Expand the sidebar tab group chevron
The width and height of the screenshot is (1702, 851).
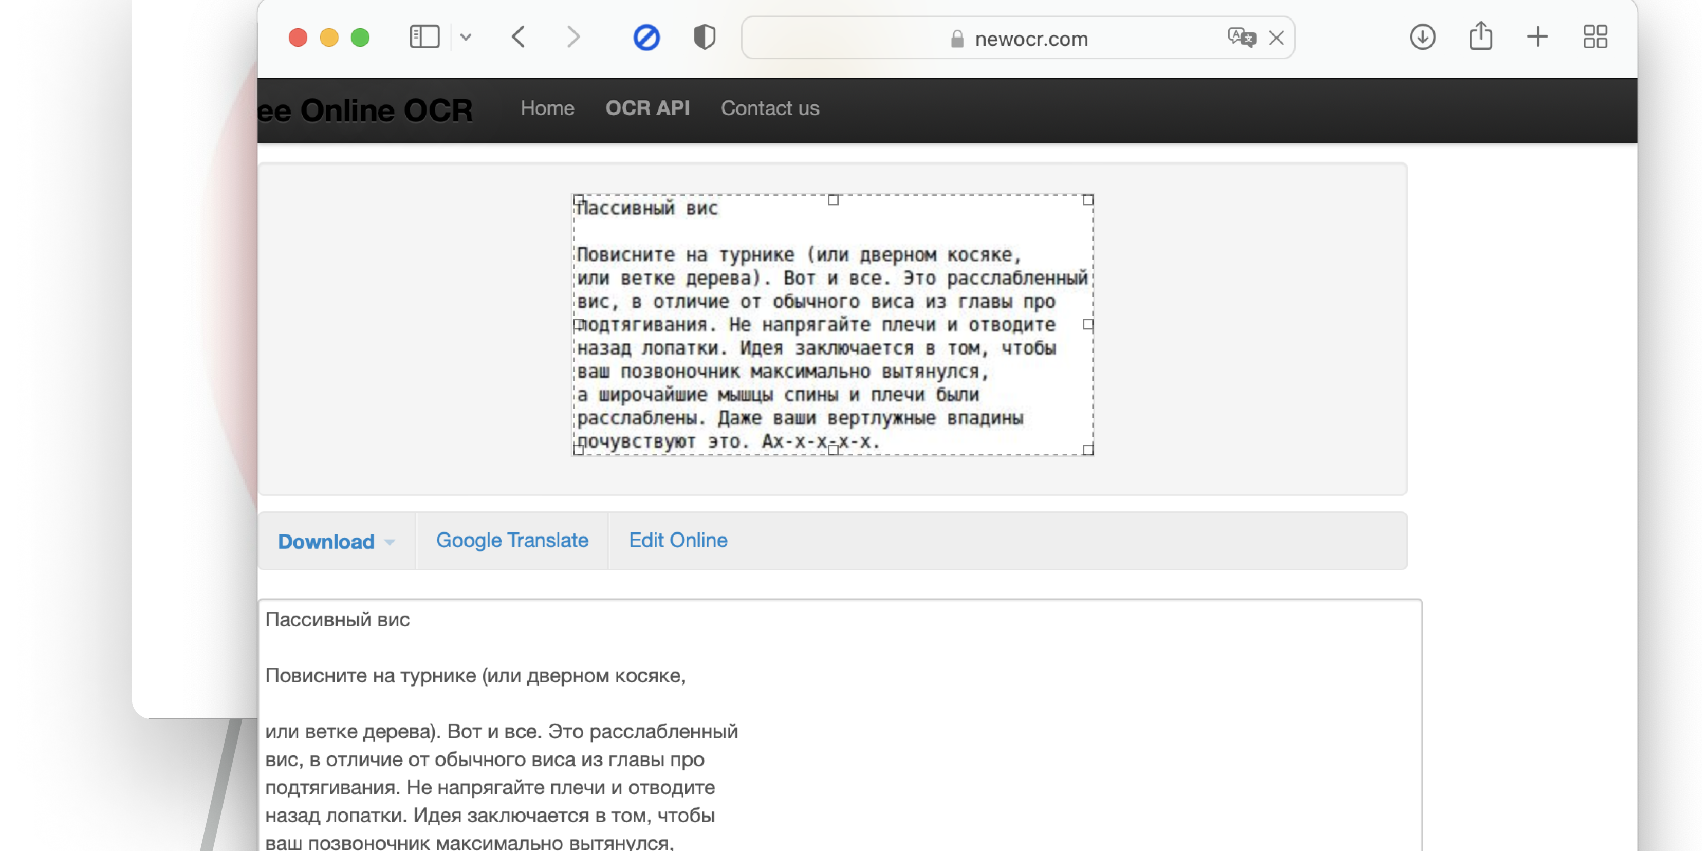(466, 37)
